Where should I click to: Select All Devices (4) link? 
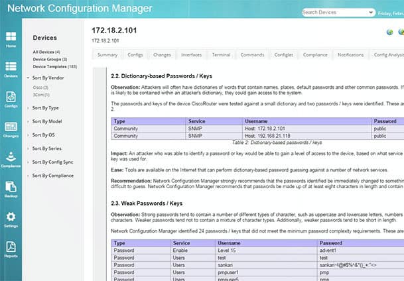(x=46, y=52)
